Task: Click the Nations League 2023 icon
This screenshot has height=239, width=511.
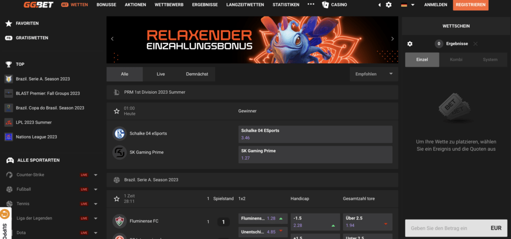Action: [9, 137]
